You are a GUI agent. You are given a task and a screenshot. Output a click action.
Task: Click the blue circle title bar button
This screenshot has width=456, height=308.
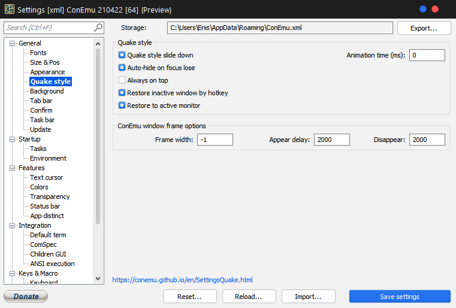point(423,10)
